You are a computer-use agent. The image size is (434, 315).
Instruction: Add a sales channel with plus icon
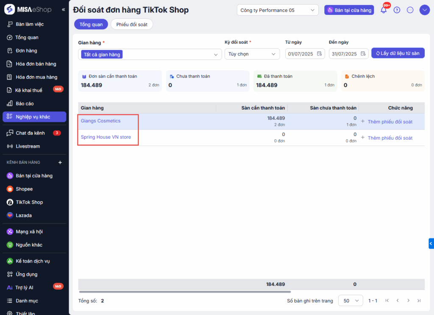tap(60, 163)
